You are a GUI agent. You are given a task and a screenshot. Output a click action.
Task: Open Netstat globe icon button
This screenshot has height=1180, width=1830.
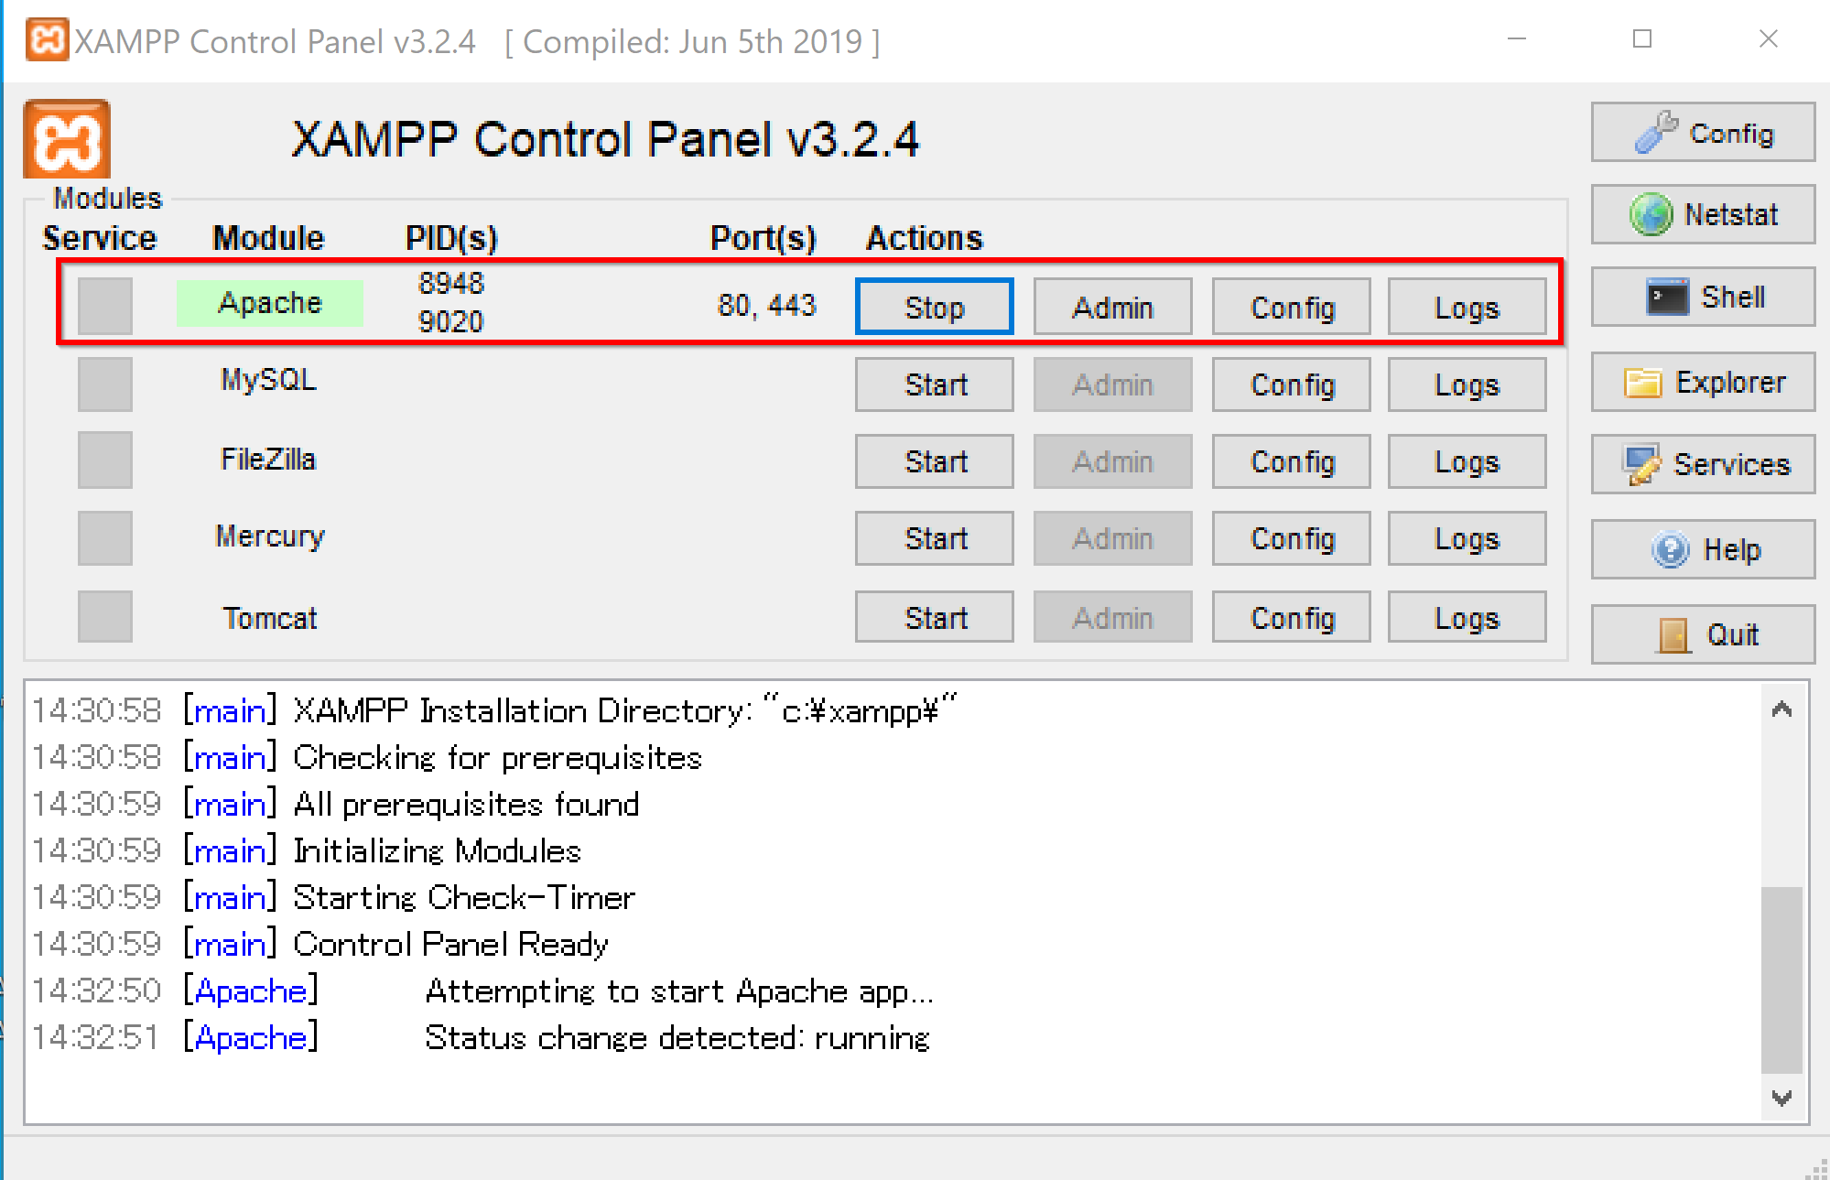(1703, 214)
